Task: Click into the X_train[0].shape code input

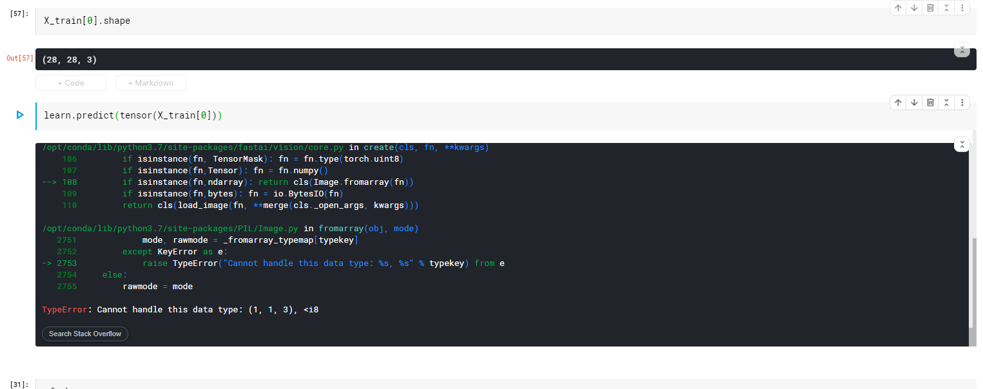Action: (387, 21)
